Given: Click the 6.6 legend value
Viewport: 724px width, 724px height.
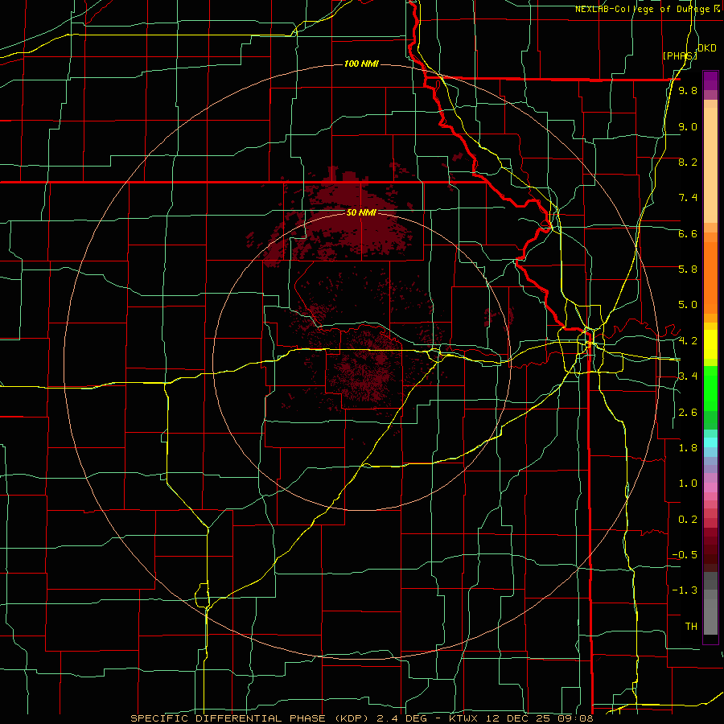Looking at the screenshot, I should 688,233.
